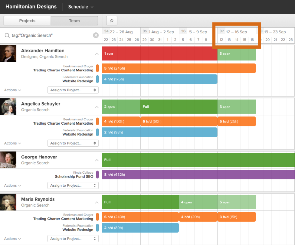Switch to the Projects view
Screen dimensions: 295x245
click(x=27, y=21)
